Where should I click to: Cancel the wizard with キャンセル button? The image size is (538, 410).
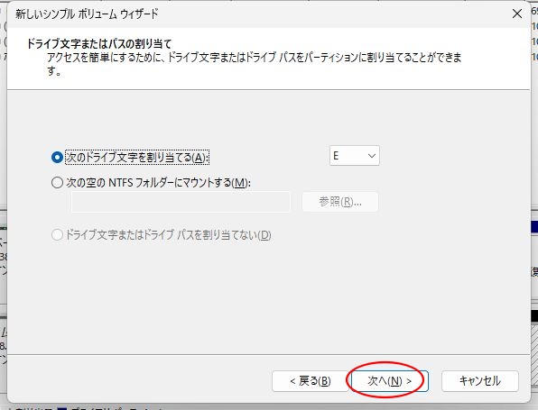click(x=479, y=381)
